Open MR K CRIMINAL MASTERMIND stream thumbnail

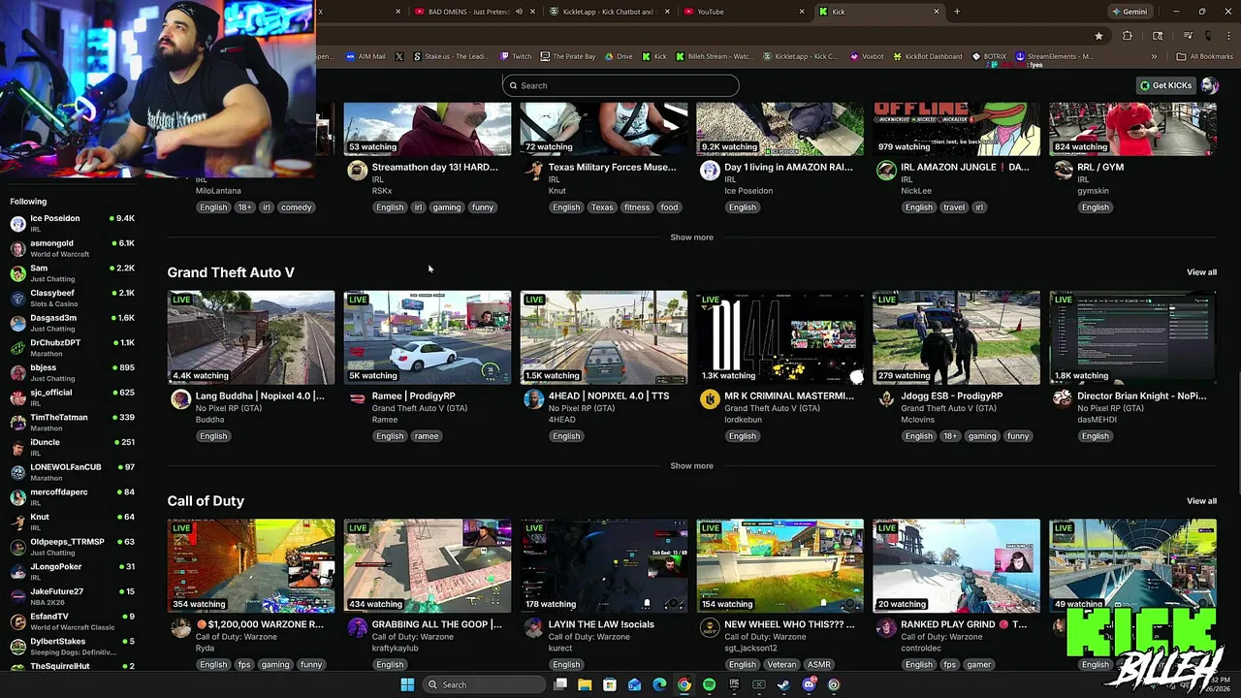[x=780, y=337]
